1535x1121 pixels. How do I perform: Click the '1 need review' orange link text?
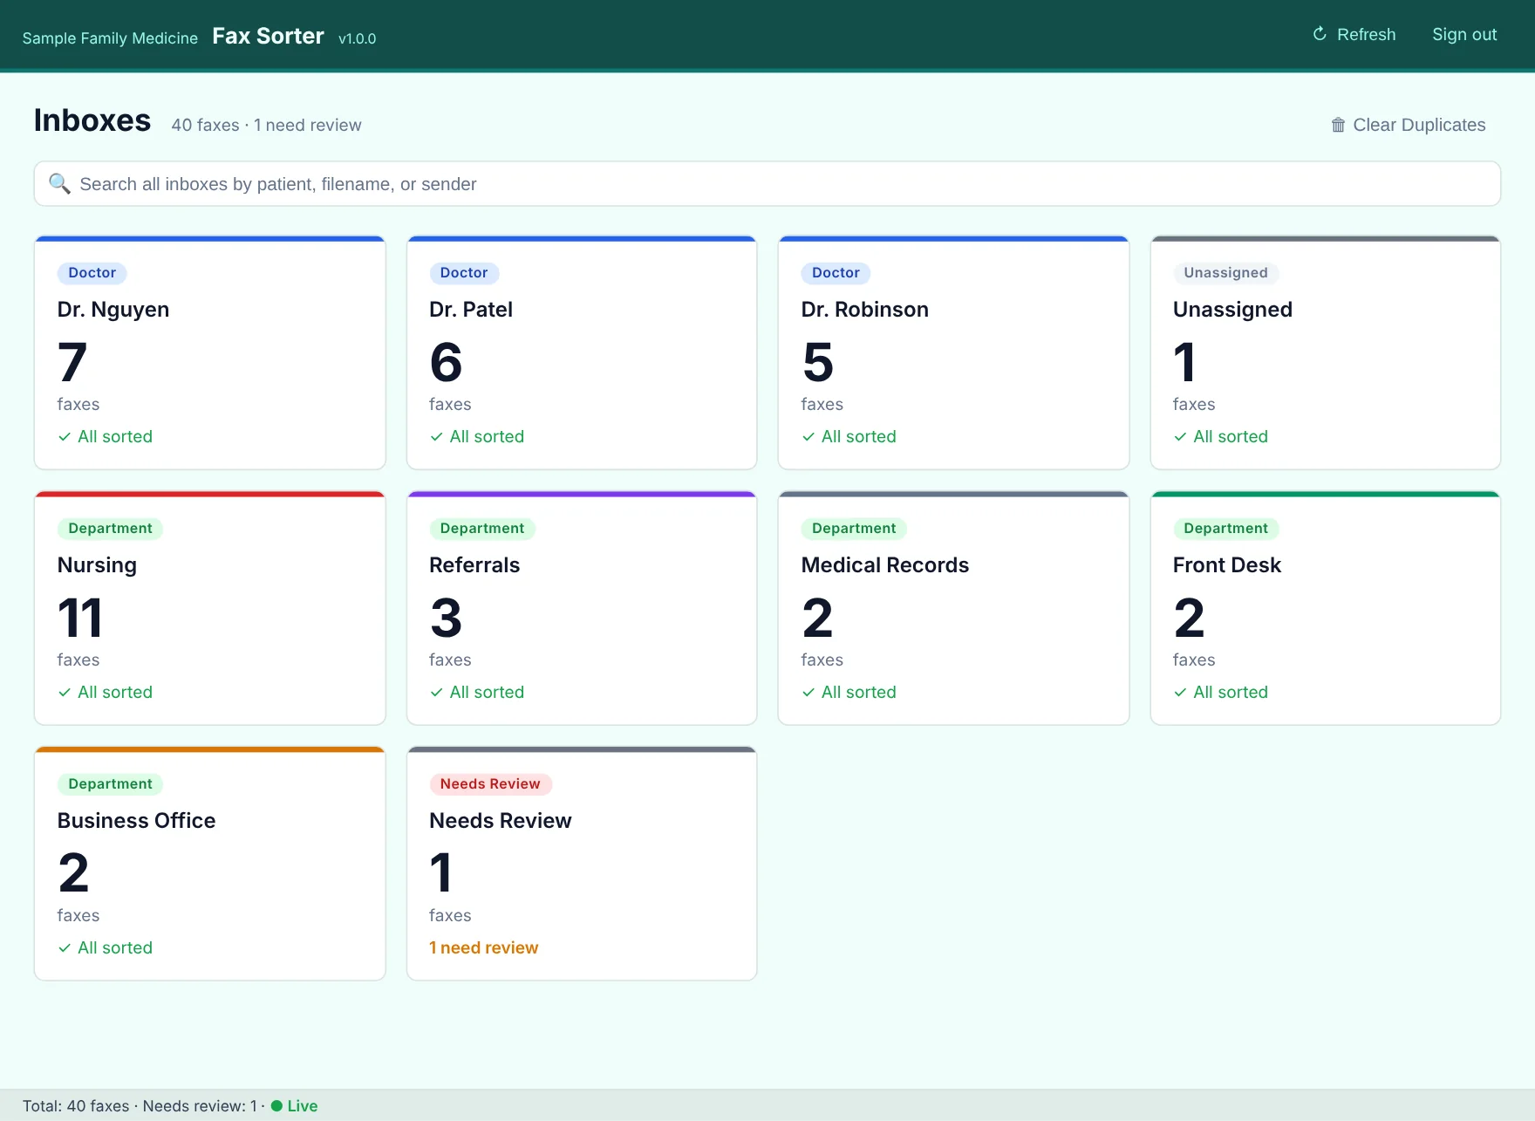pyautogui.click(x=483, y=947)
